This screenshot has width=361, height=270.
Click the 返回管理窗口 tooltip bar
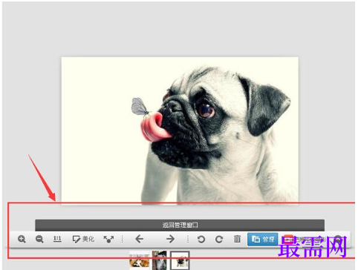(x=180, y=225)
